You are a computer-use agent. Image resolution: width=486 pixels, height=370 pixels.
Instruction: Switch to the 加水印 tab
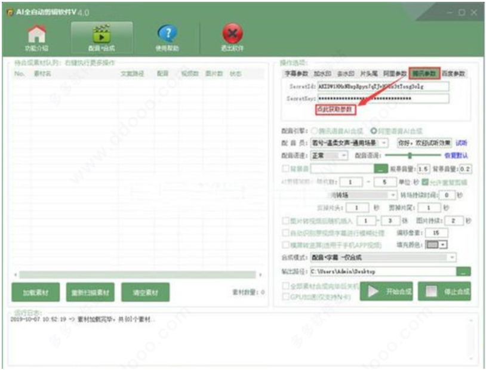tap(322, 73)
